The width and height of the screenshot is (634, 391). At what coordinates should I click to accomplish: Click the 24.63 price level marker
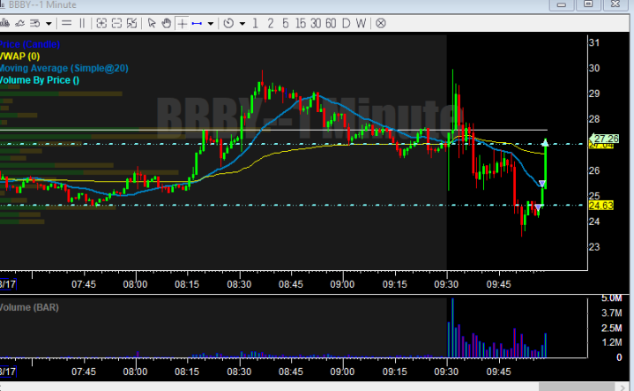(601, 206)
